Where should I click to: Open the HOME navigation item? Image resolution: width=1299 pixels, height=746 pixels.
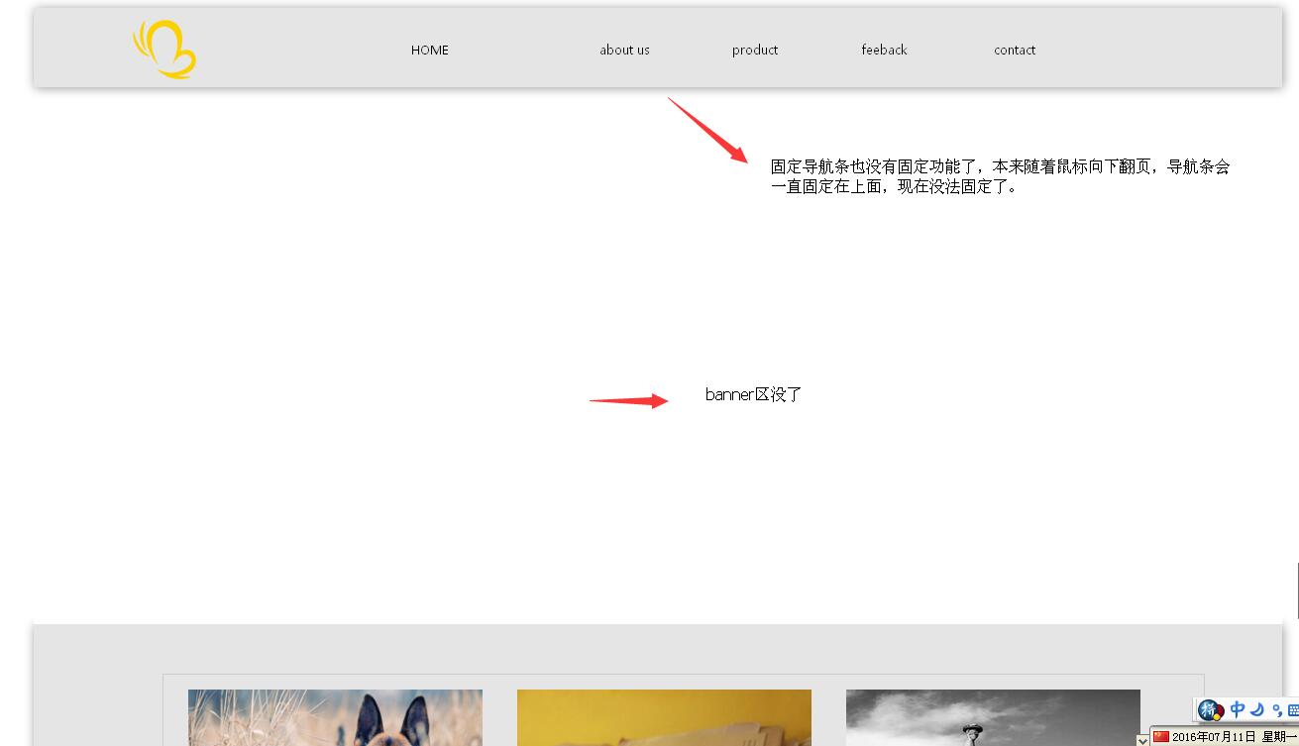point(430,50)
